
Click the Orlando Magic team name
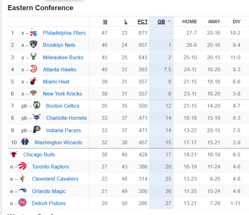click(49, 191)
